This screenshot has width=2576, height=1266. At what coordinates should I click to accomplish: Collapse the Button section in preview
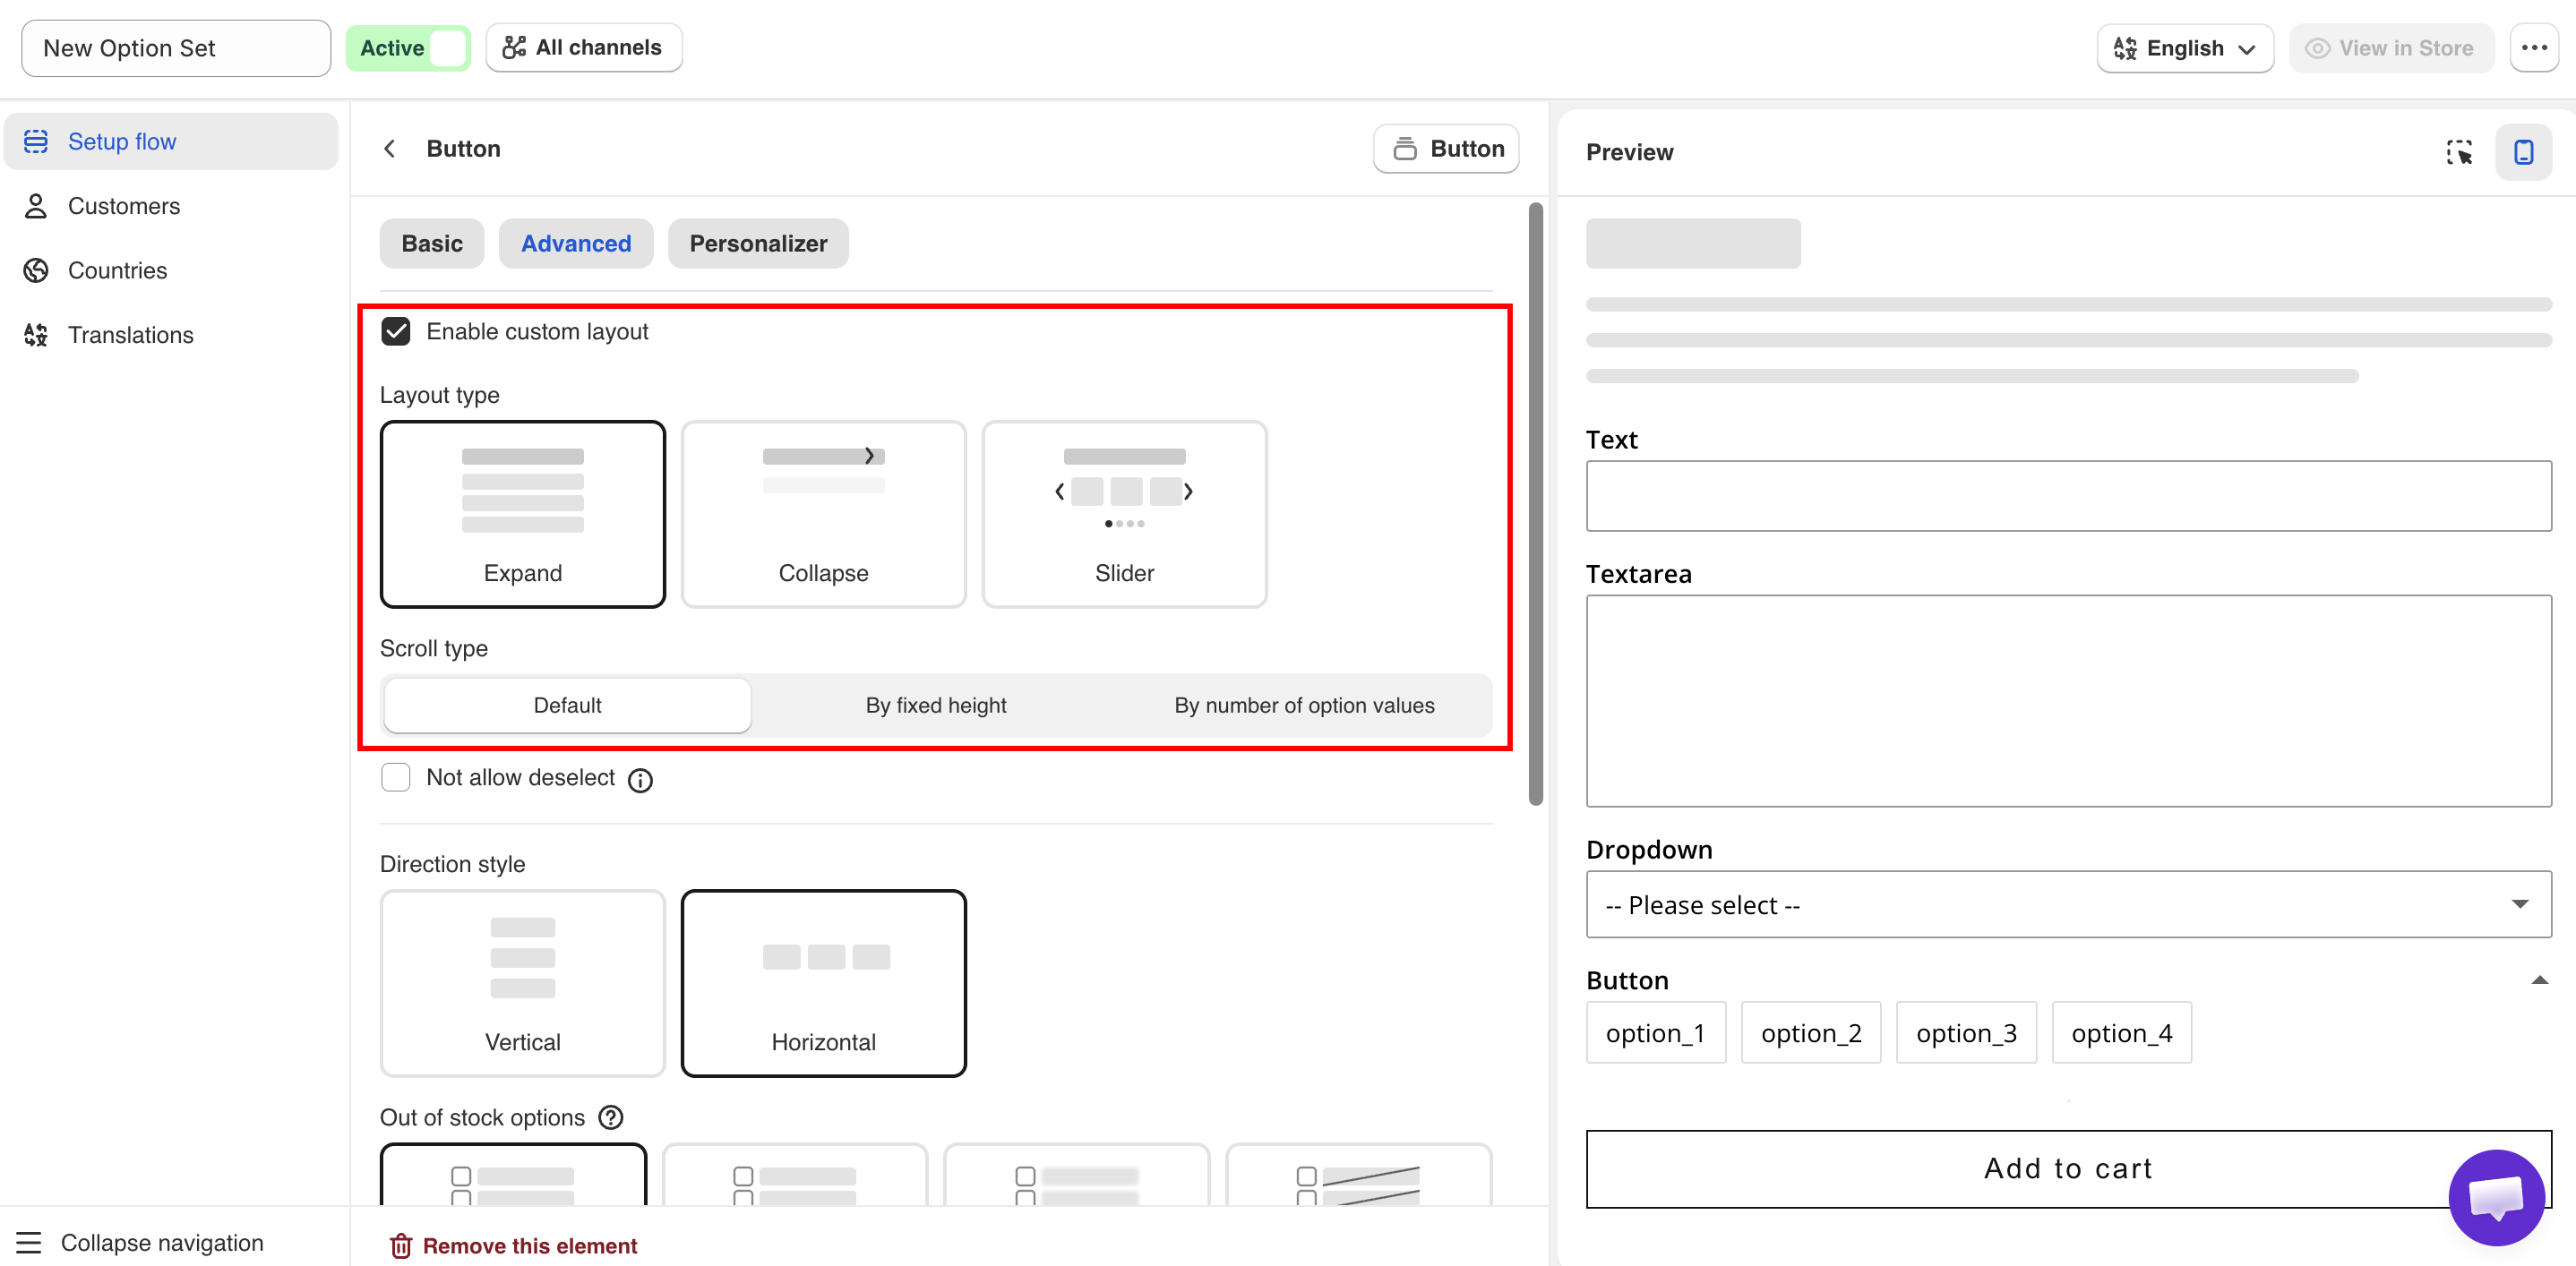pos(2539,980)
